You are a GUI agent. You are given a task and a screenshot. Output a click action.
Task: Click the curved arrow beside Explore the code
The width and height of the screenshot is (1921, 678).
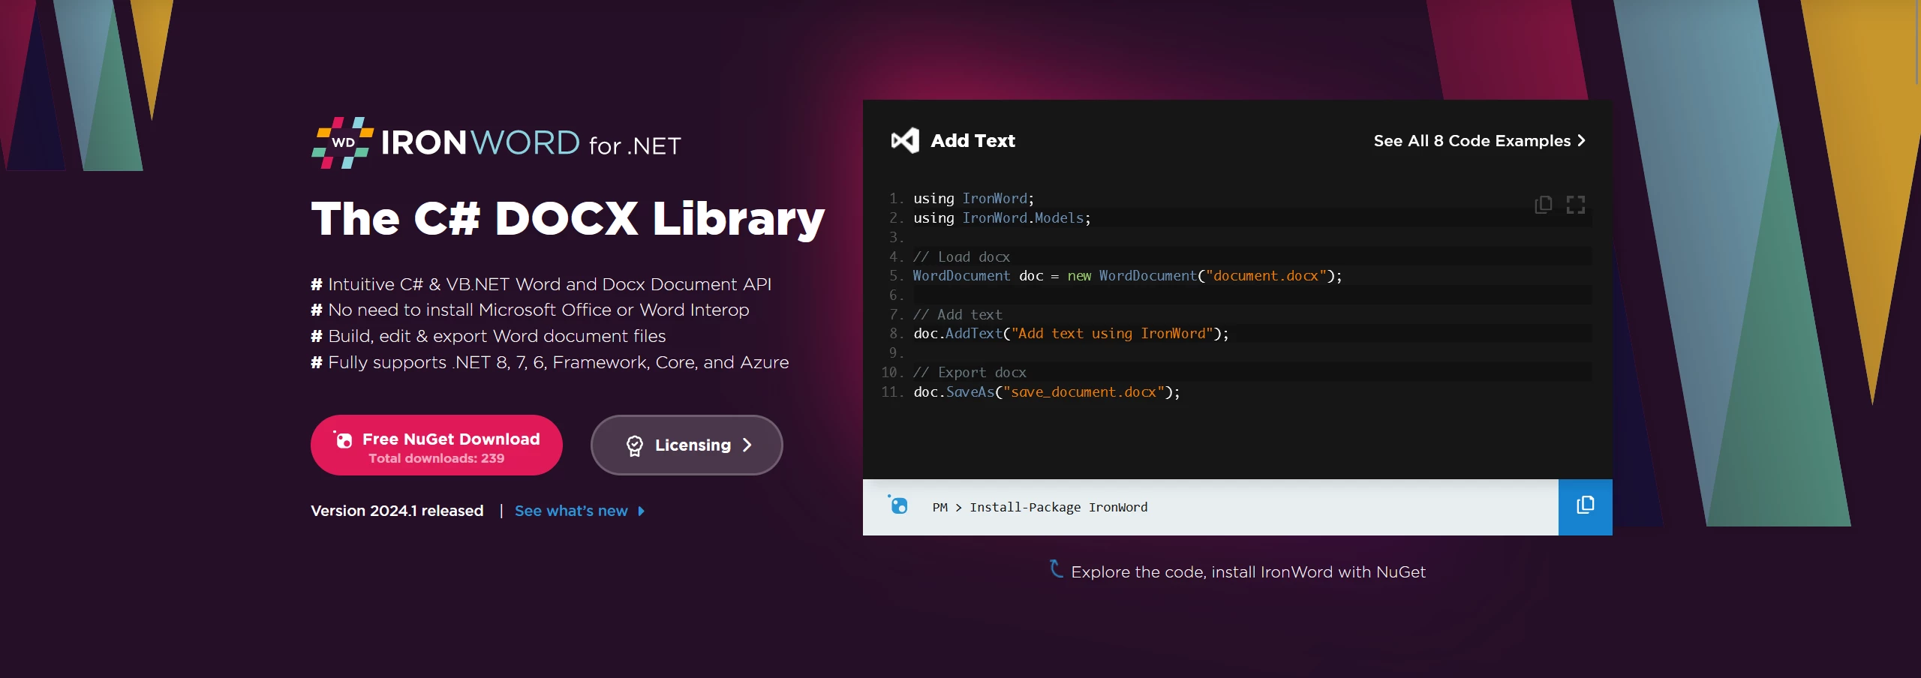[1056, 569]
